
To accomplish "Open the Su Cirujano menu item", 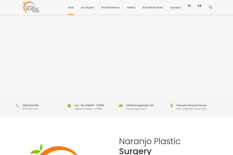I will [x=87, y=8].
